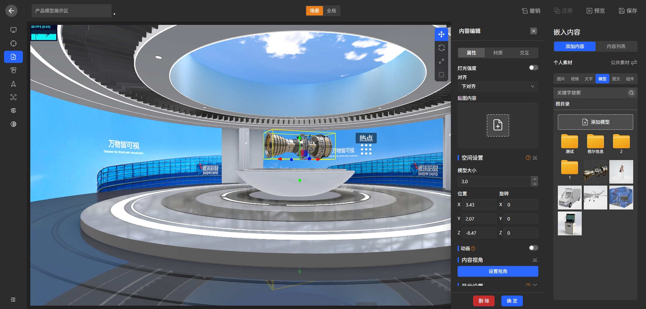Open the content list tab

pos(616,46)
